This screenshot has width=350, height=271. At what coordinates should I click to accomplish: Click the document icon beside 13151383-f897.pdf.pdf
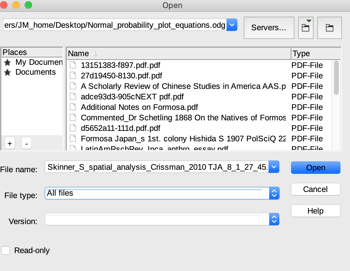click(73, 65)
